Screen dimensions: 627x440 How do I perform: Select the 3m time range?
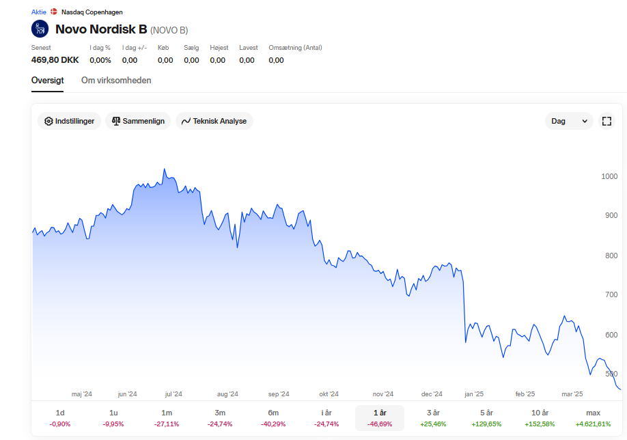coord(220,418)
